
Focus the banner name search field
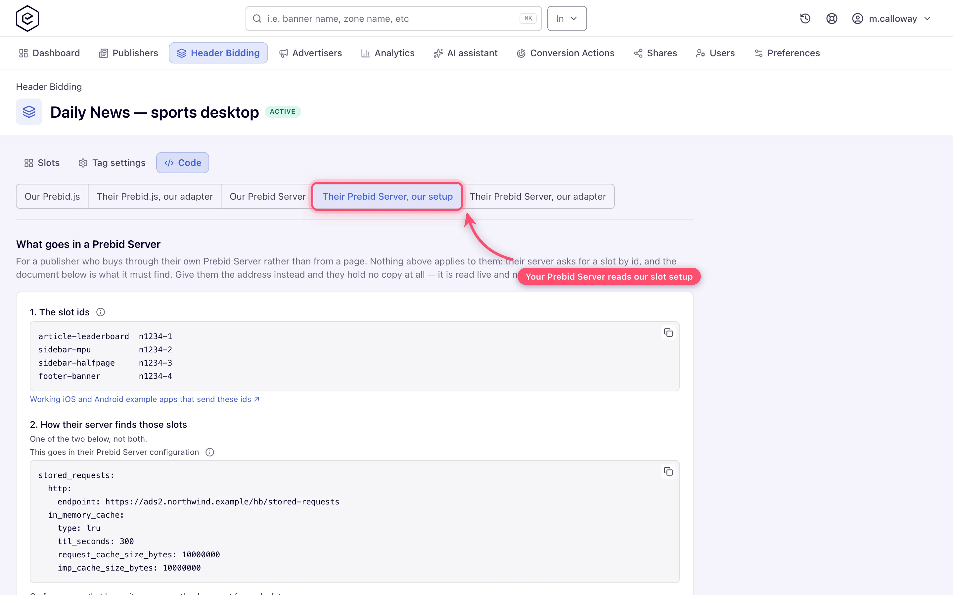[x=393, y=19]
